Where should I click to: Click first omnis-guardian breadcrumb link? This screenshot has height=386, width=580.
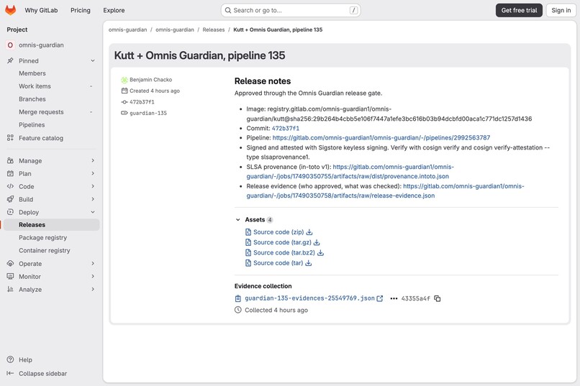pyautogui.click(x=127, y=29)
